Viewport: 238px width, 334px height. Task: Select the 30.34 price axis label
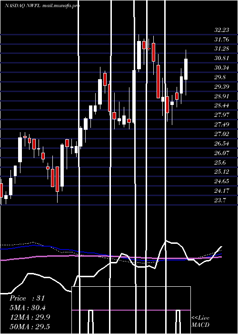[222, 68]
